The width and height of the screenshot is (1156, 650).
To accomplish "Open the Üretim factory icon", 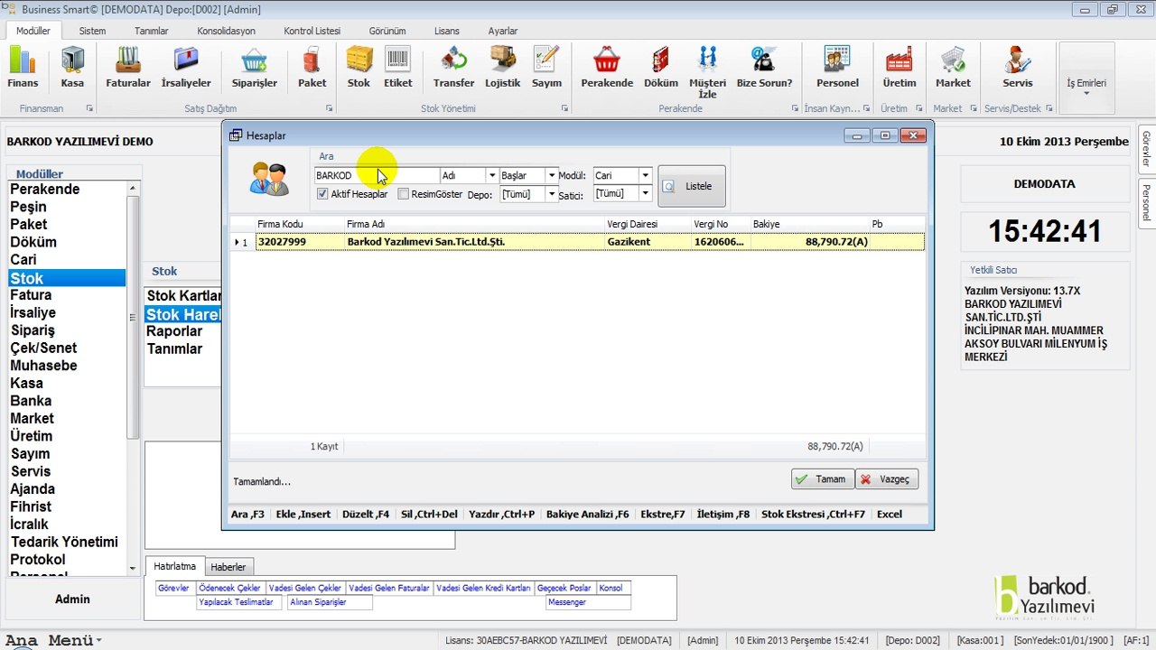I will click(x=899, y=68).
